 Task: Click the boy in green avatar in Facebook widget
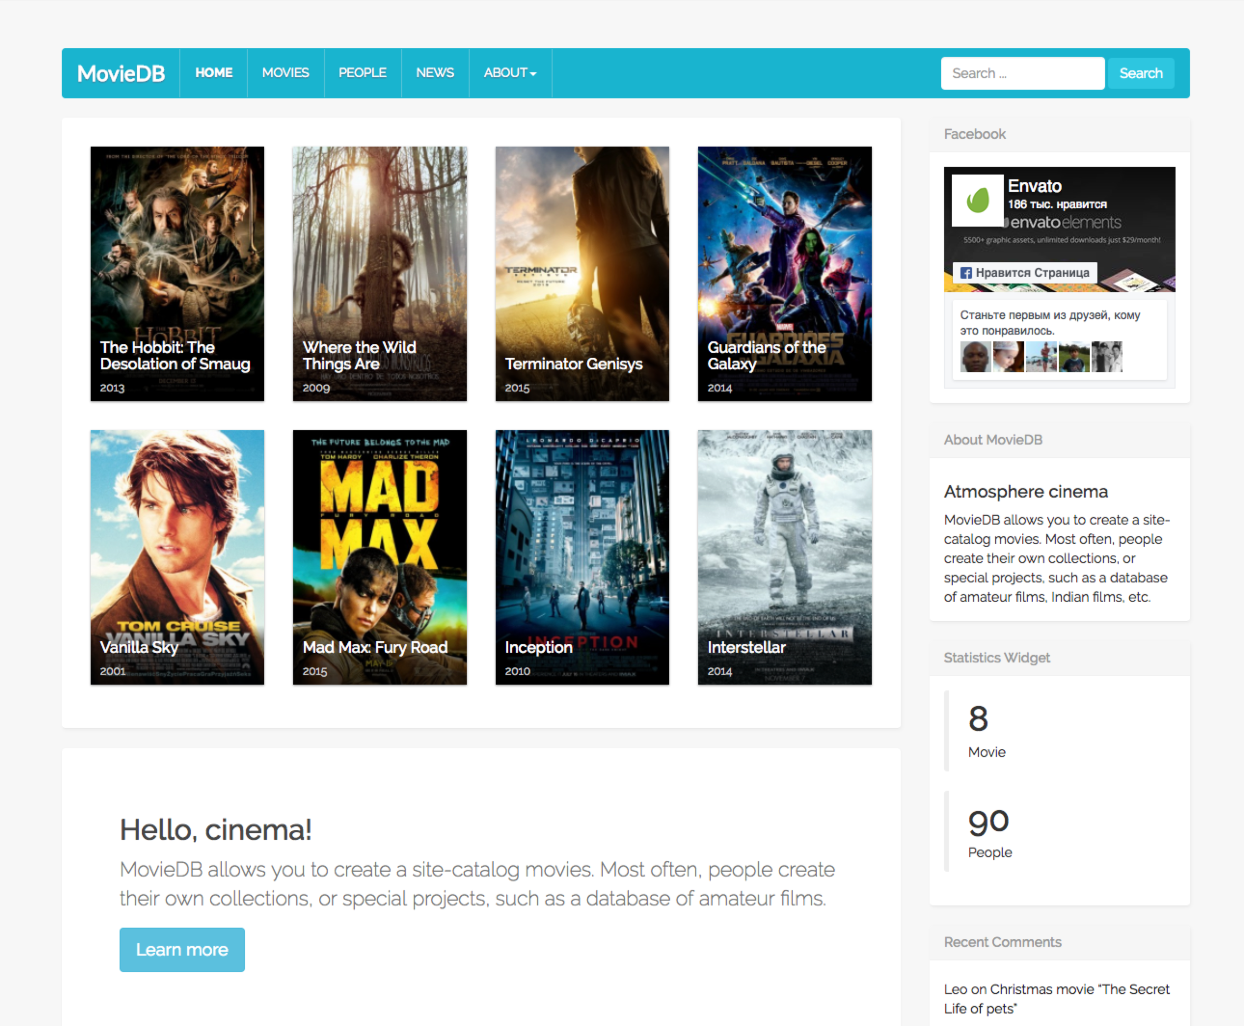tap(1074, 356)
